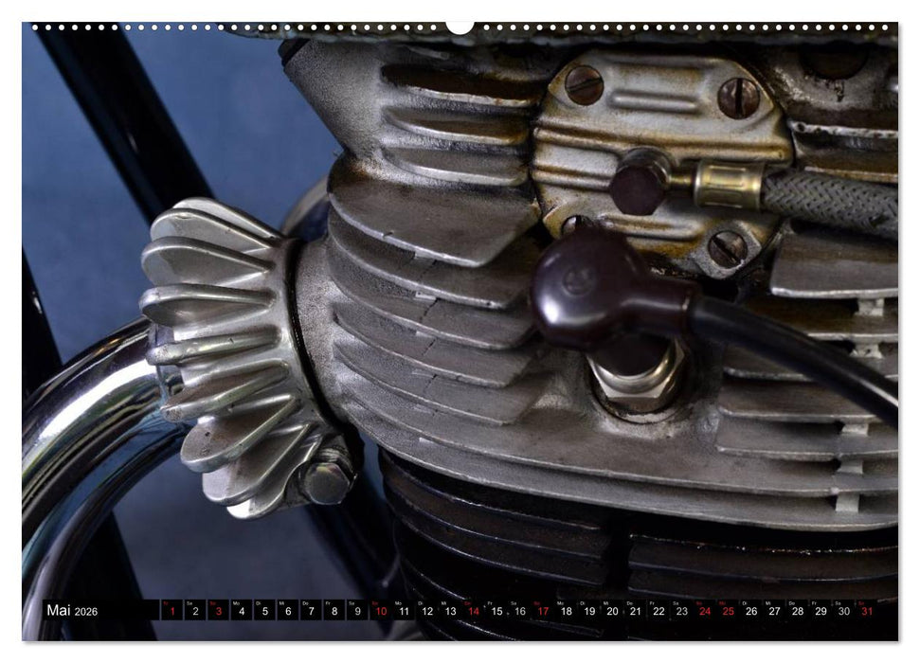Choose day 29 in date strip
Image resolution: width=920 pixels, height=663 pixels.
click(x=821, y=611)
